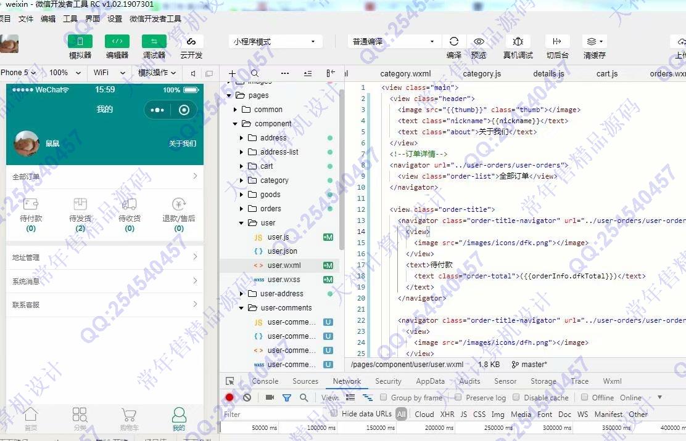The width and height of the screenshot is (686, 441).
Task: Toggle the 调试器 debugger panel button
Action: pyautogui.click(x=154, y=41)
